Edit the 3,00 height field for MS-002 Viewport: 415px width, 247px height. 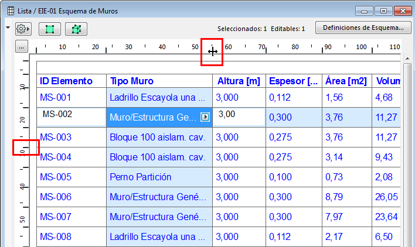[239, 117]
